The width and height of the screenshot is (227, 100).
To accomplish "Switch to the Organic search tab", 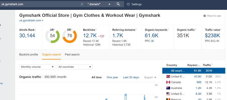I will [x=51, y=54].
